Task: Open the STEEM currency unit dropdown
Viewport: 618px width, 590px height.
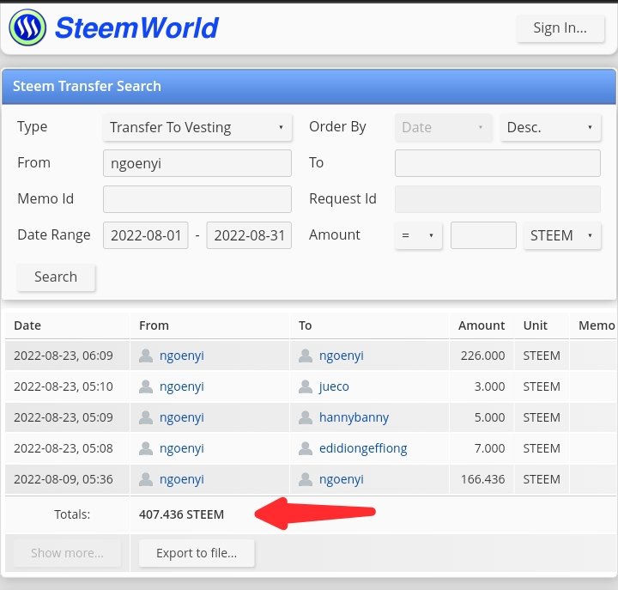Action: tap(562, 235)
